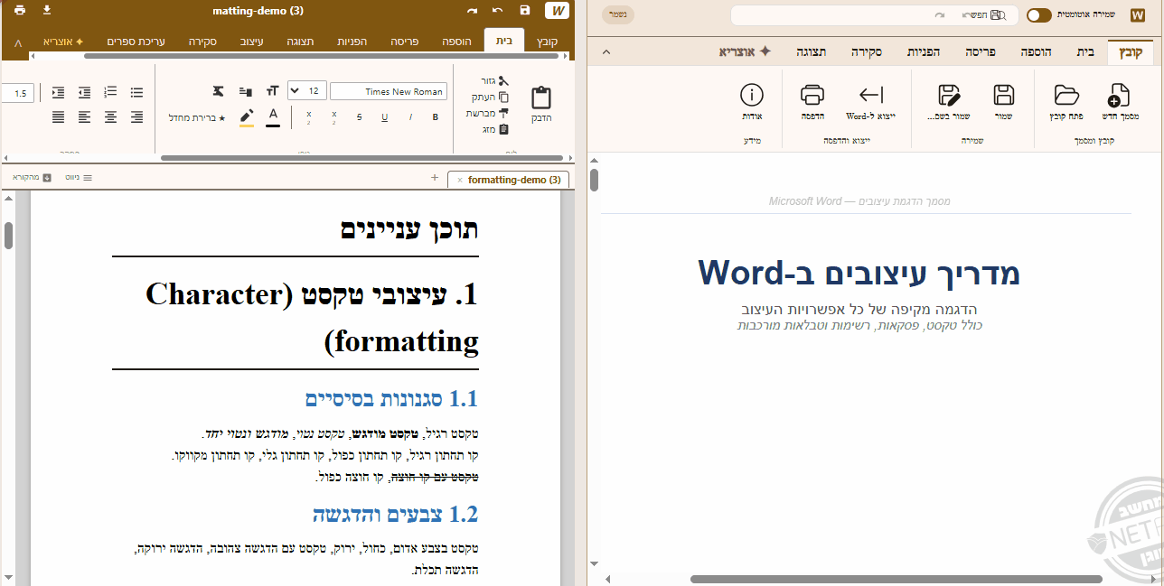Click download icon in left window title bar
Viewport: 1164px width, 586px height.
coord(47,11)
